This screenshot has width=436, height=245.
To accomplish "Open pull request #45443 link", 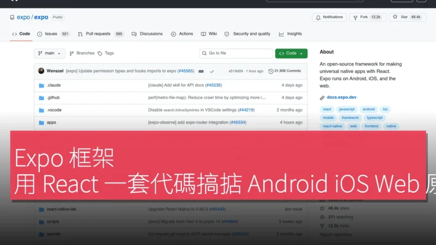I will click(x=217, y=209).
